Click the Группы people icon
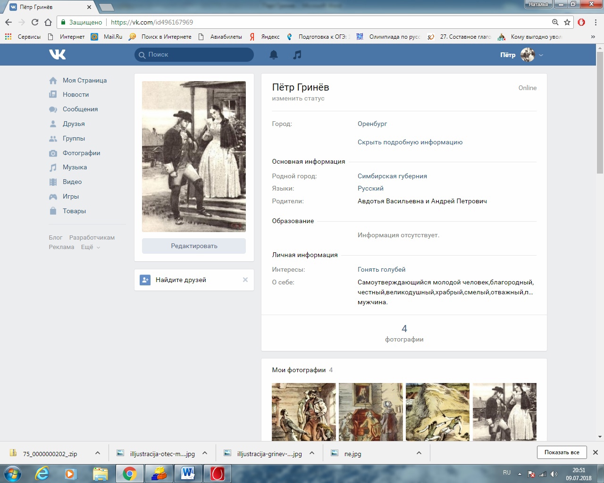 (53, 139)
